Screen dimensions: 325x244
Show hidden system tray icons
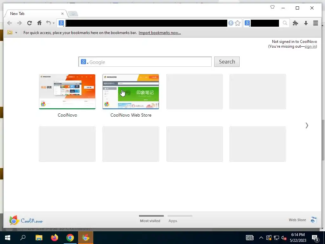261,238
